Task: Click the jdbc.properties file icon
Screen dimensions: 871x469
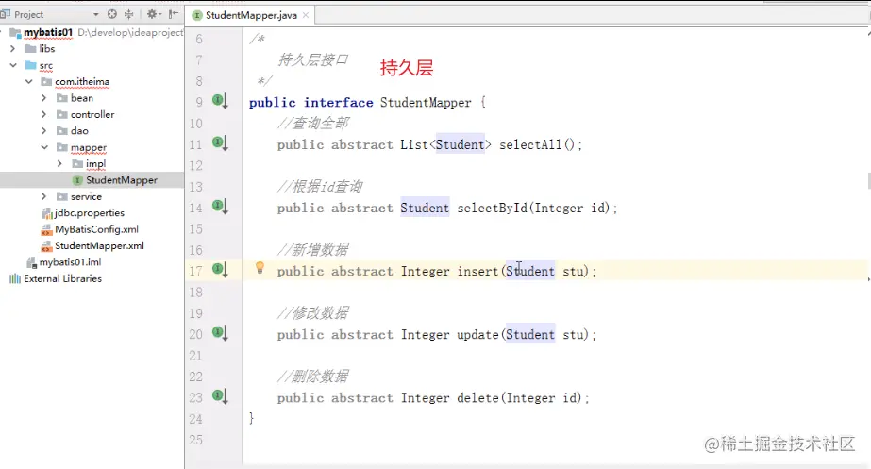Action: coord(47,213)
